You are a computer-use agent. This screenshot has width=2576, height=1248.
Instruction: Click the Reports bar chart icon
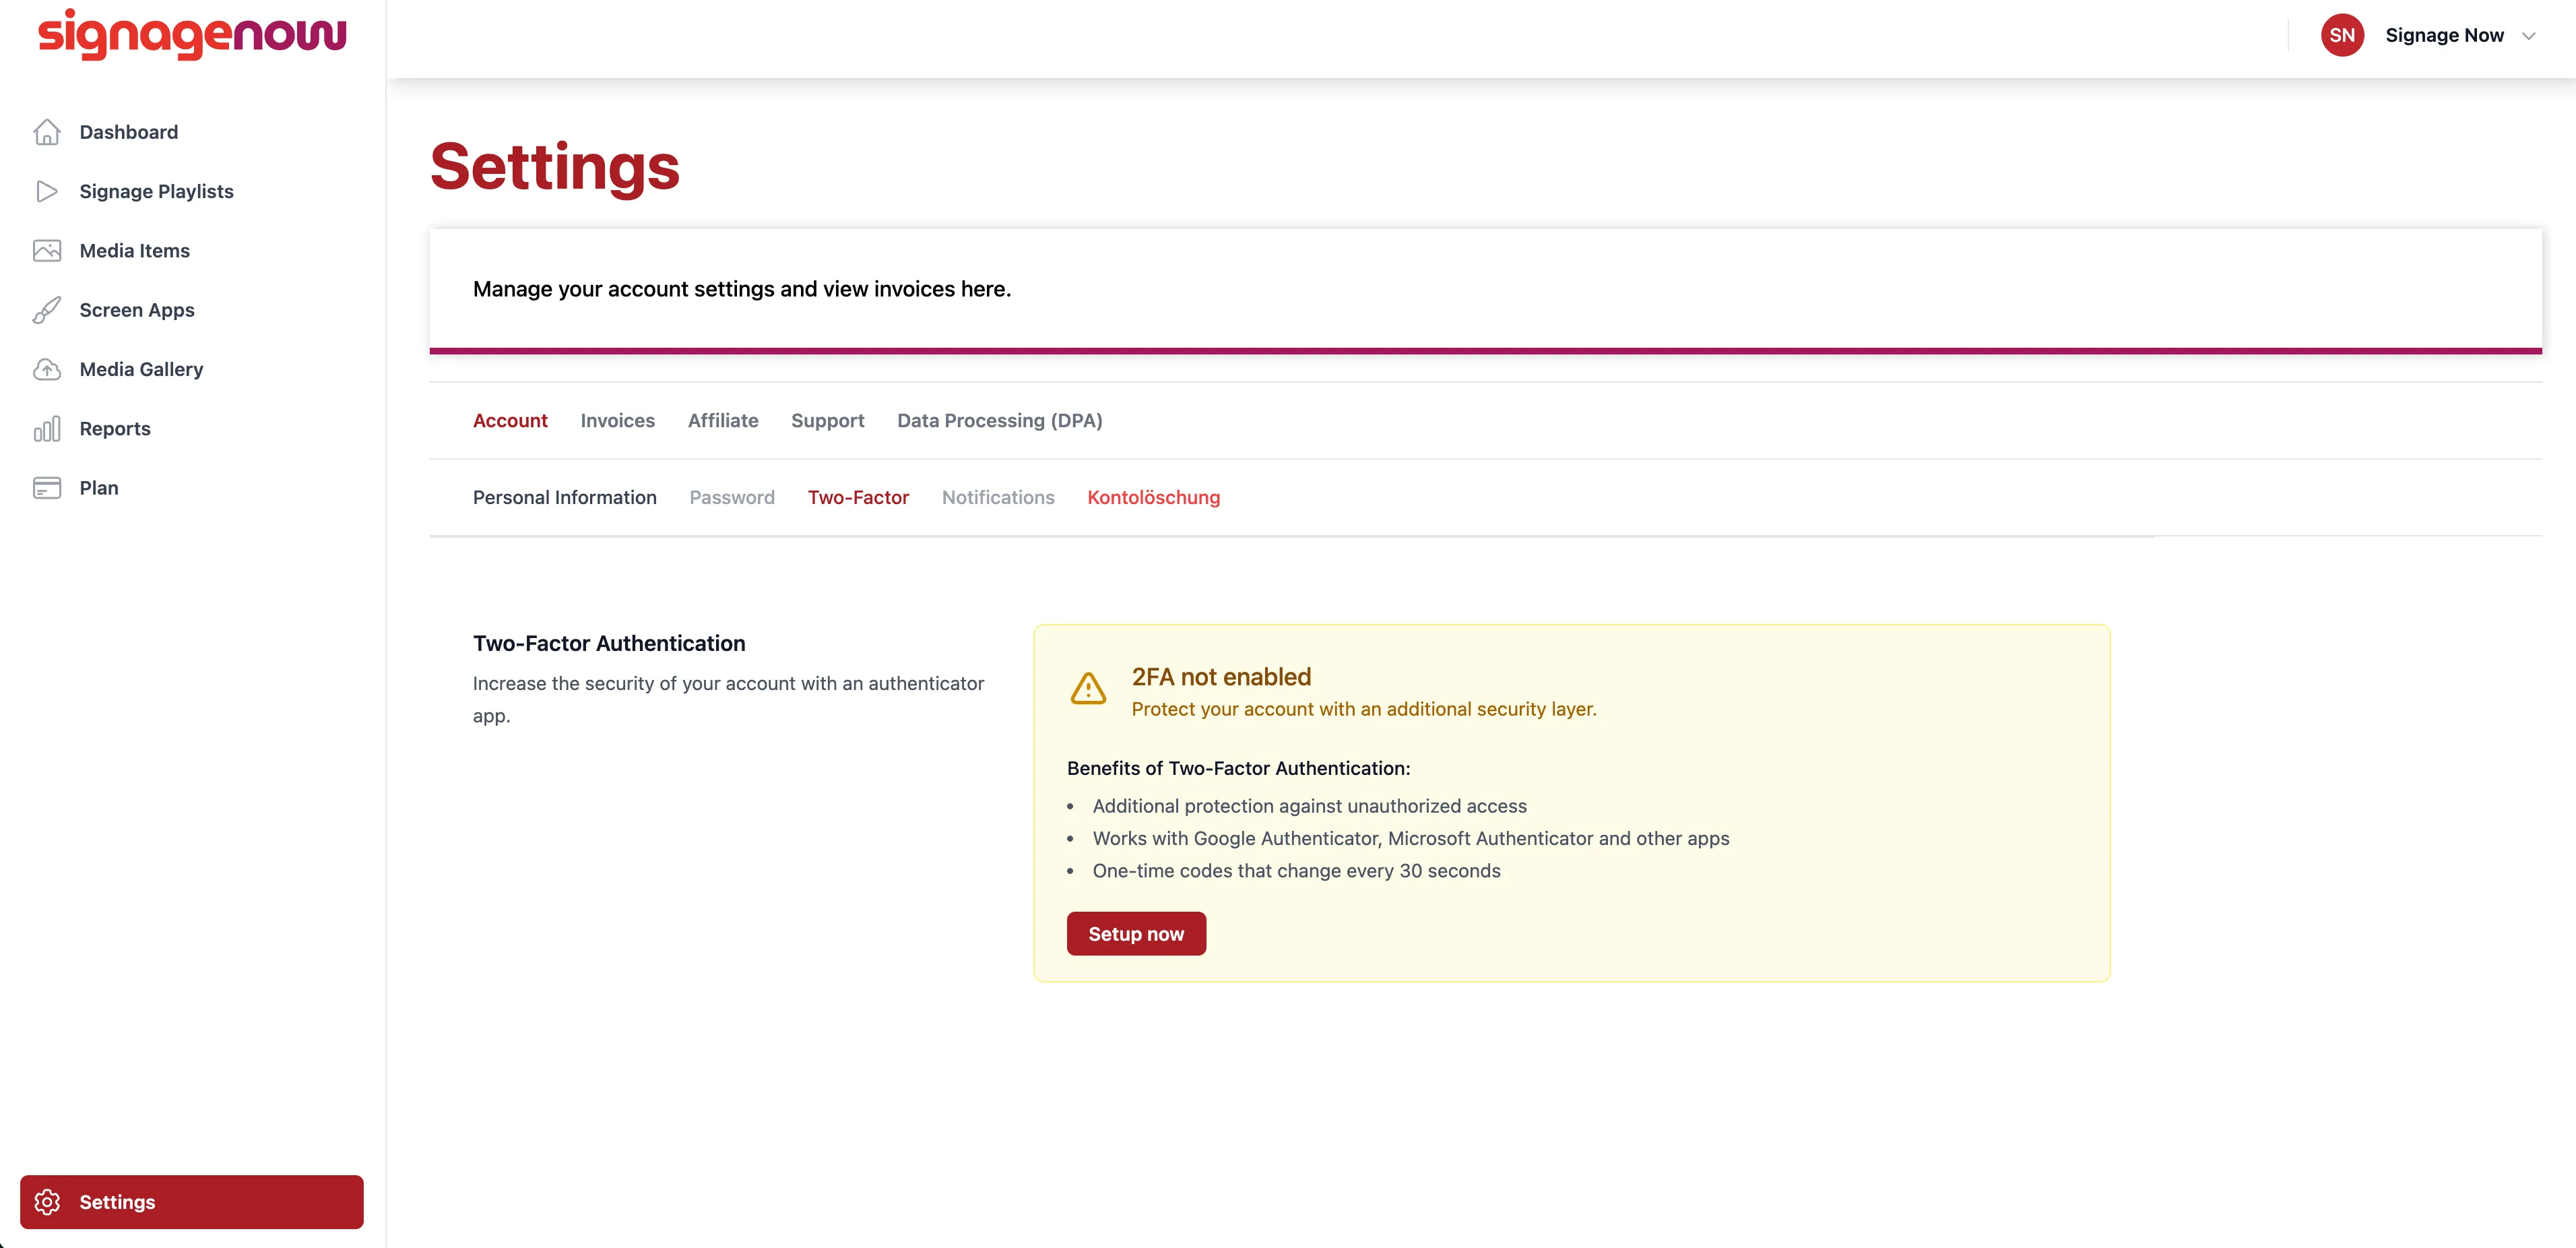click(x=47, y=428)
